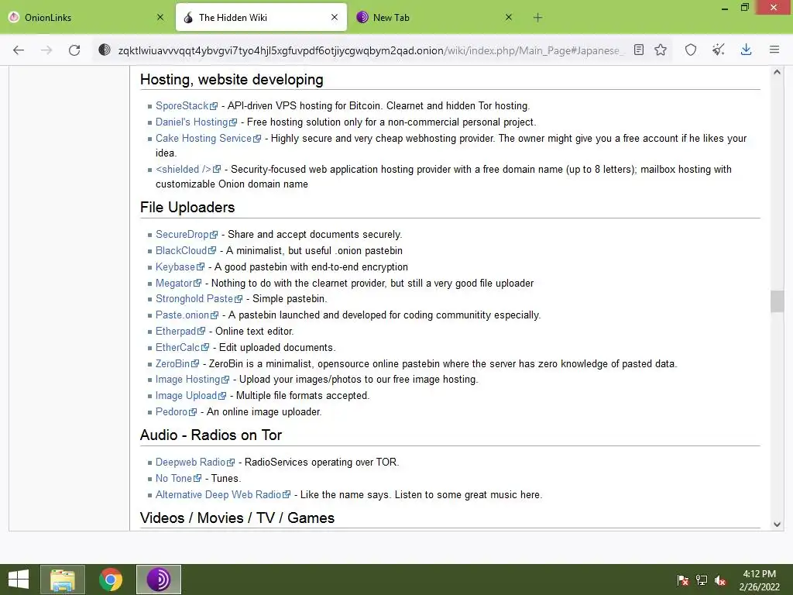Click the 'Audio - Radios on Tor' heading

(211, 435)
